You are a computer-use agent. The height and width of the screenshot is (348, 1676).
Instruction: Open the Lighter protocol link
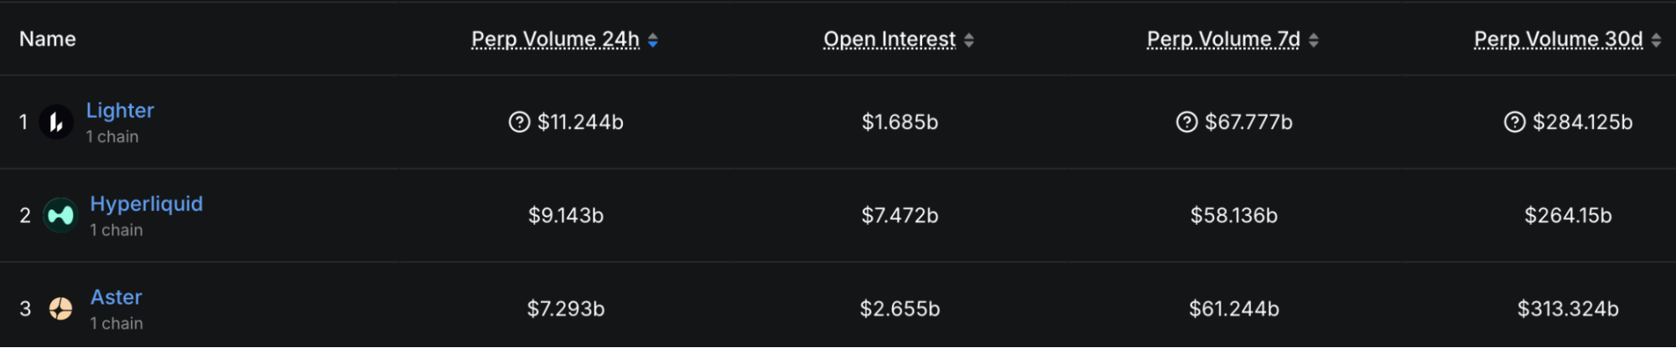pos(120,110)
